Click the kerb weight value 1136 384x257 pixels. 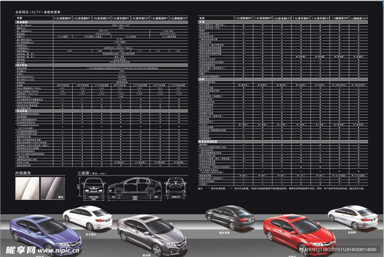click(177, 51)
